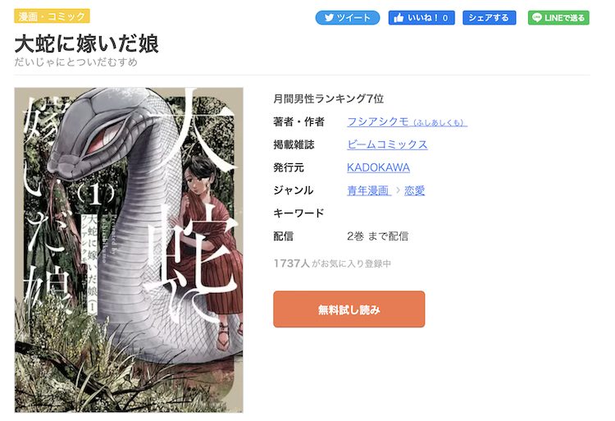Open the 恋愛 sub-genre link
The width and height of the screenshot is (615, 421).
tap(415, 190)
